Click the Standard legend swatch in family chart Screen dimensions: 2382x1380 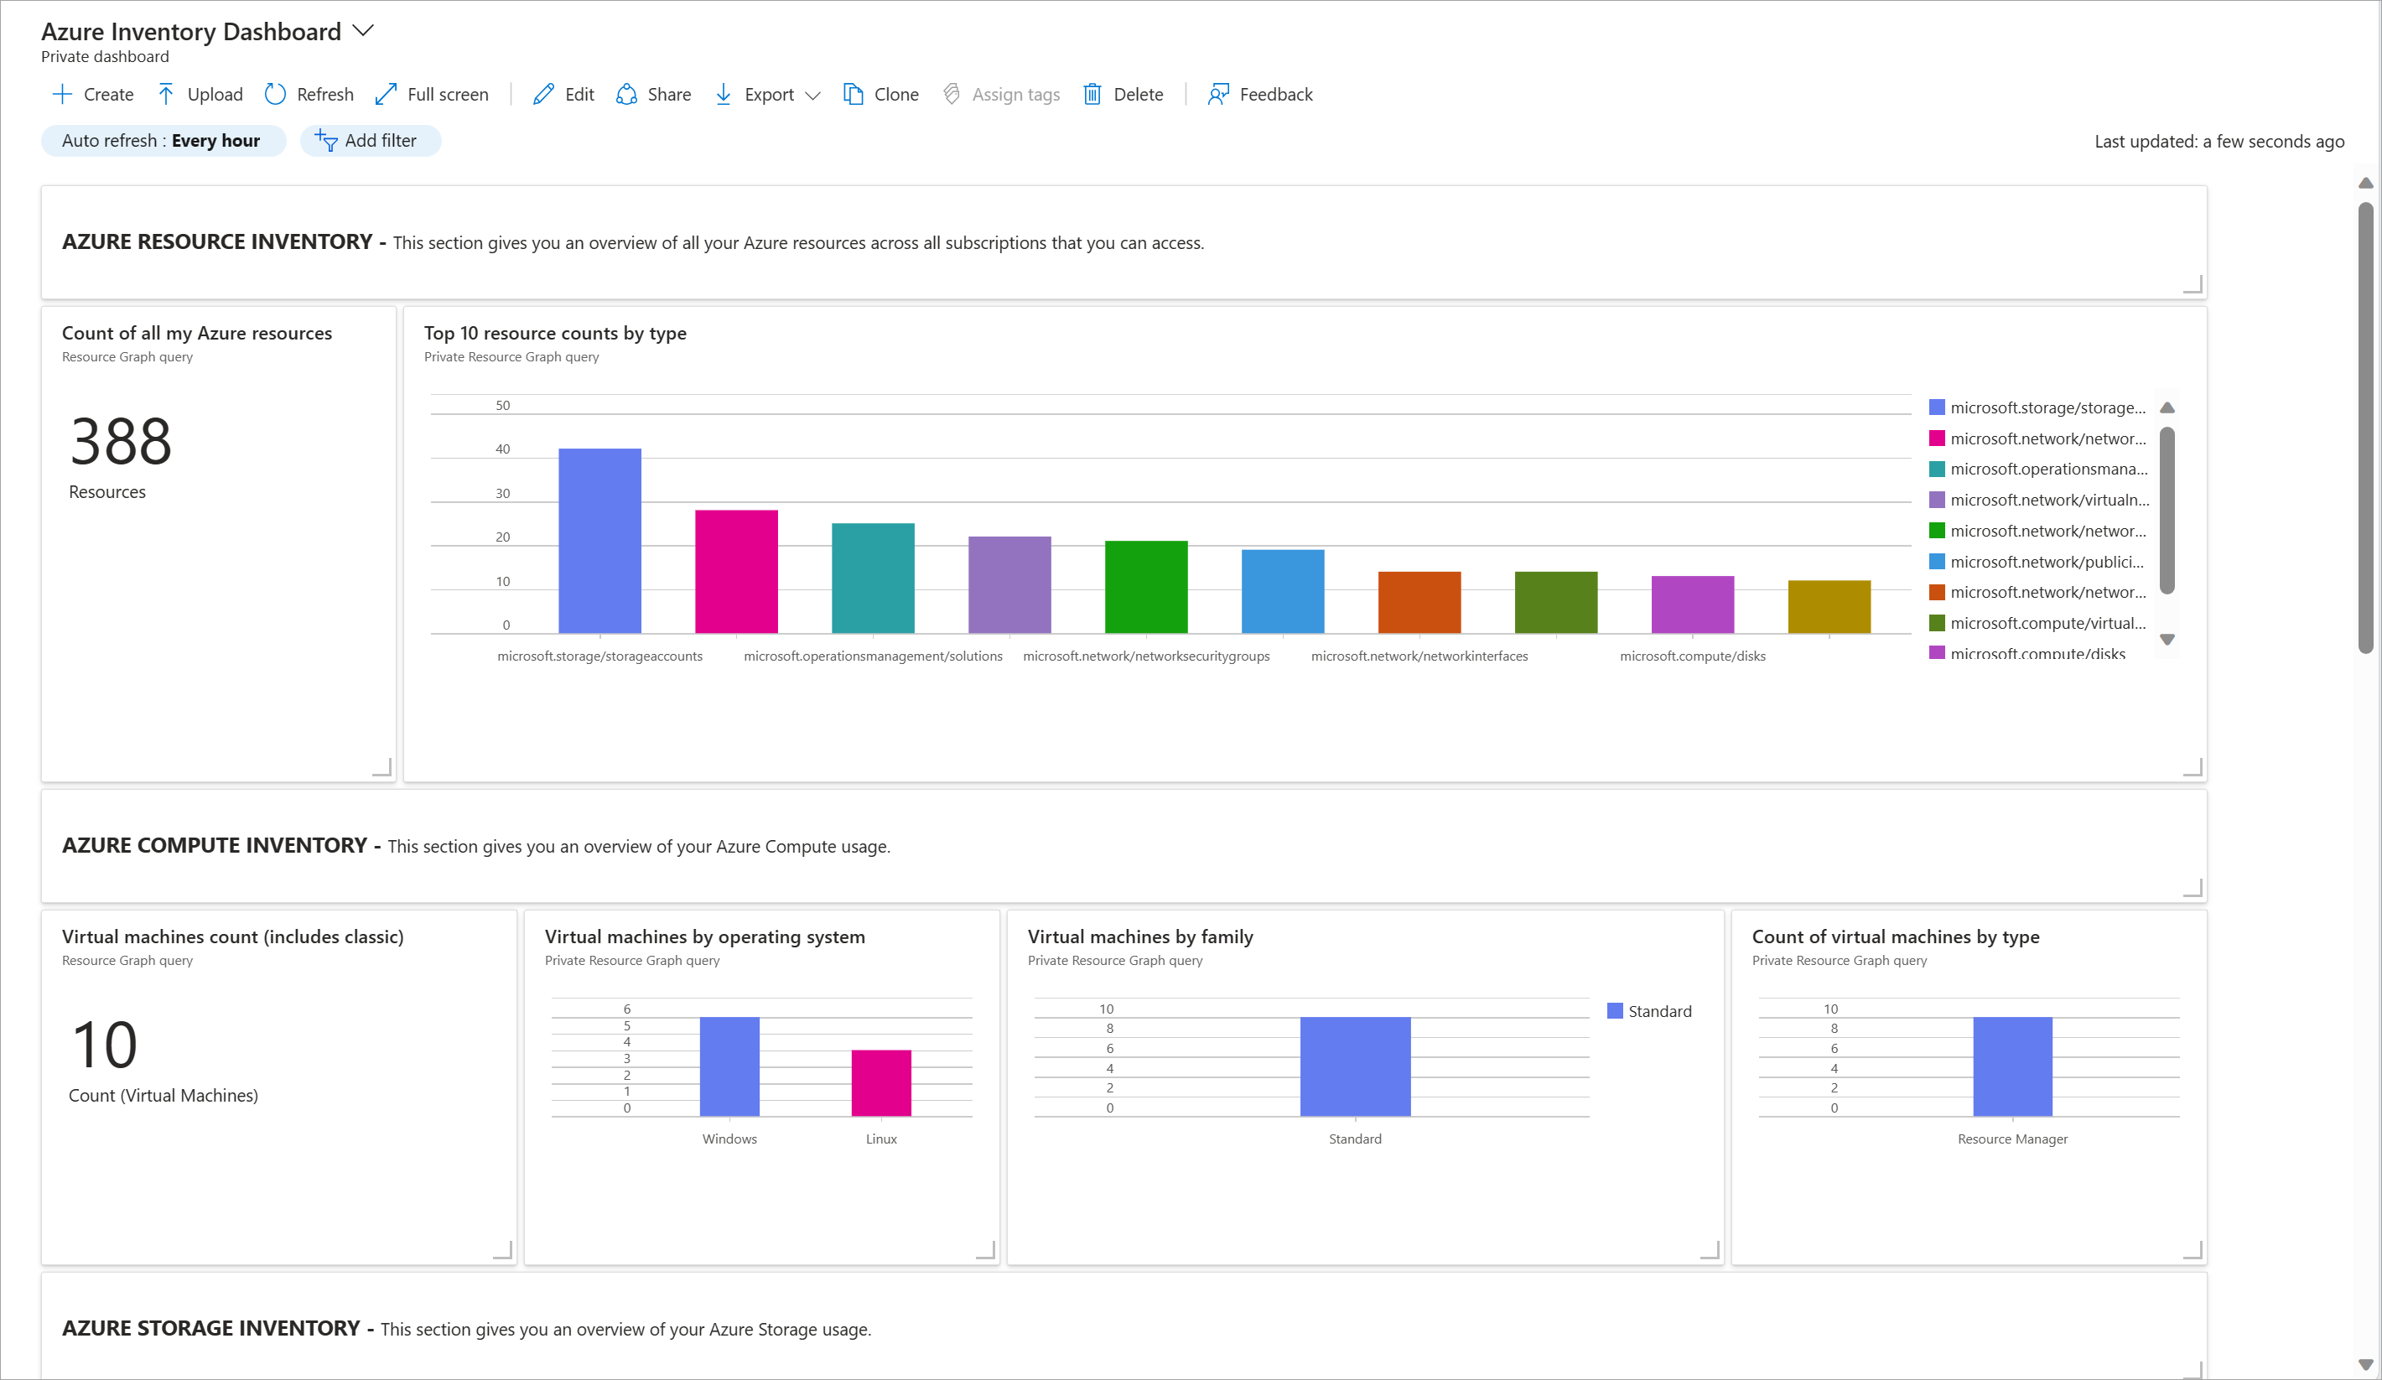(x=1615, y=1011)
